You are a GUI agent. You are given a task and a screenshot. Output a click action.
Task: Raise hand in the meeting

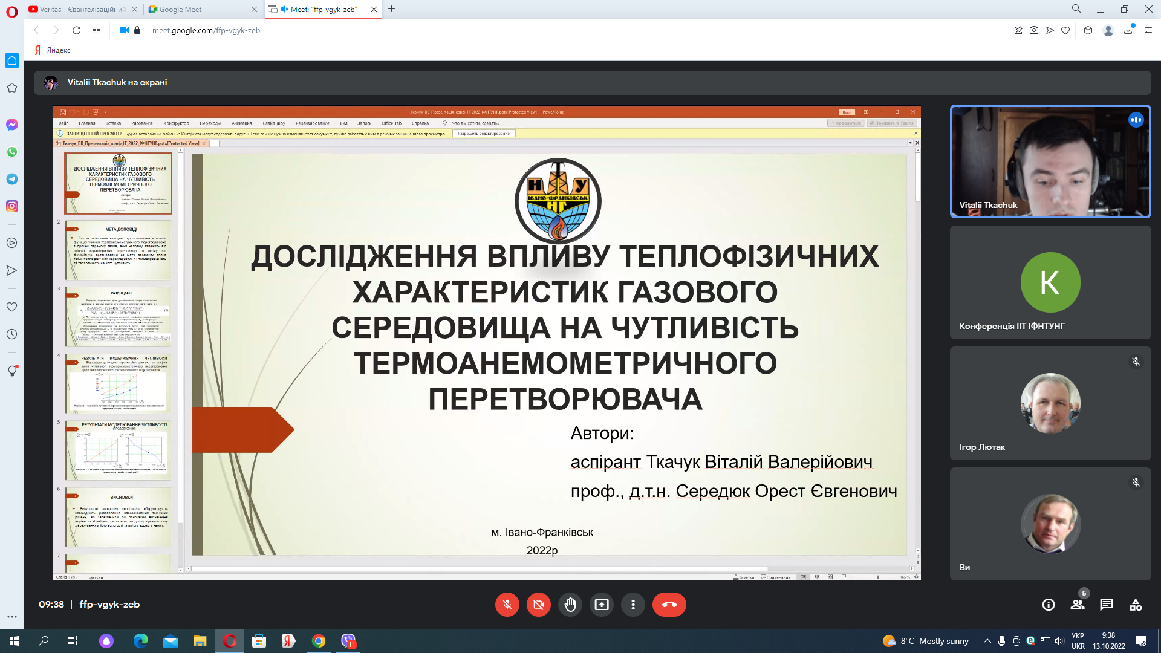point(570,605)
